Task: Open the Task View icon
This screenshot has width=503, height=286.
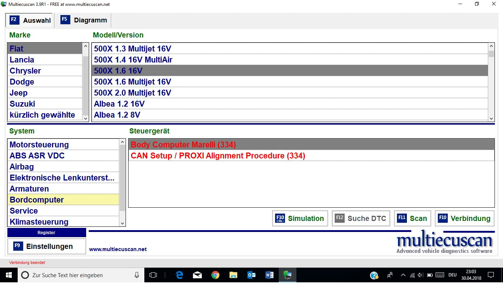Action: coord(153,275)
